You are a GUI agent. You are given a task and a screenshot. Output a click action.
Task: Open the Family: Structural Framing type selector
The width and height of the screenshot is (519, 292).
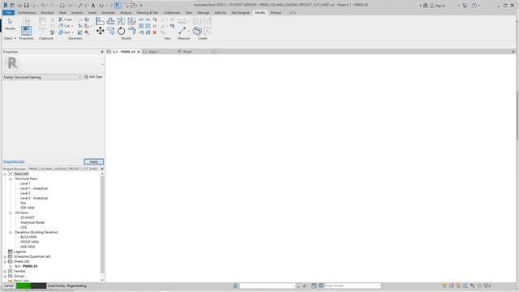pos(42,77)
